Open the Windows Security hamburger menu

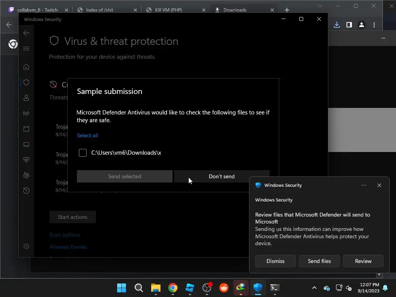pos(26,48)
